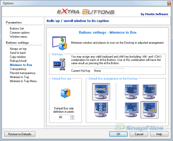Confirm with the OK button
Viewport: 173px width, 141px height.
point(119,134)
